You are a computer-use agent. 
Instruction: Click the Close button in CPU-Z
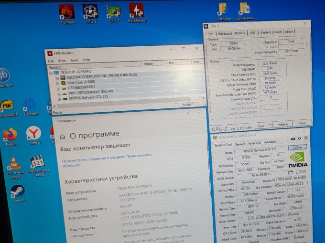point(302,123)
